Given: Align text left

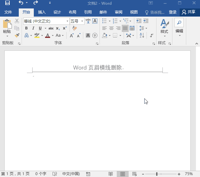Looking at the screenshot, I should click(105, 28).
